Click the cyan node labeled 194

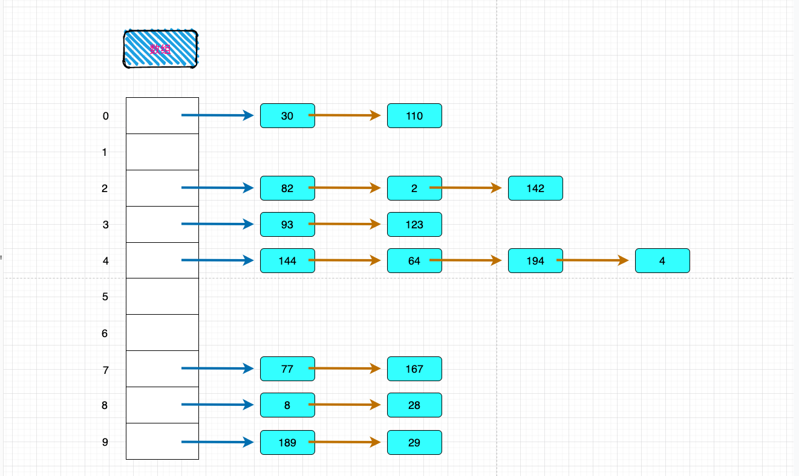tap(535, 261)
